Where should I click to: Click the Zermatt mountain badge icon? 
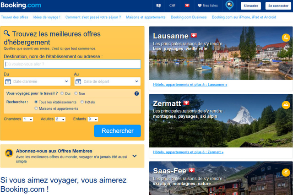click(286, 105)
